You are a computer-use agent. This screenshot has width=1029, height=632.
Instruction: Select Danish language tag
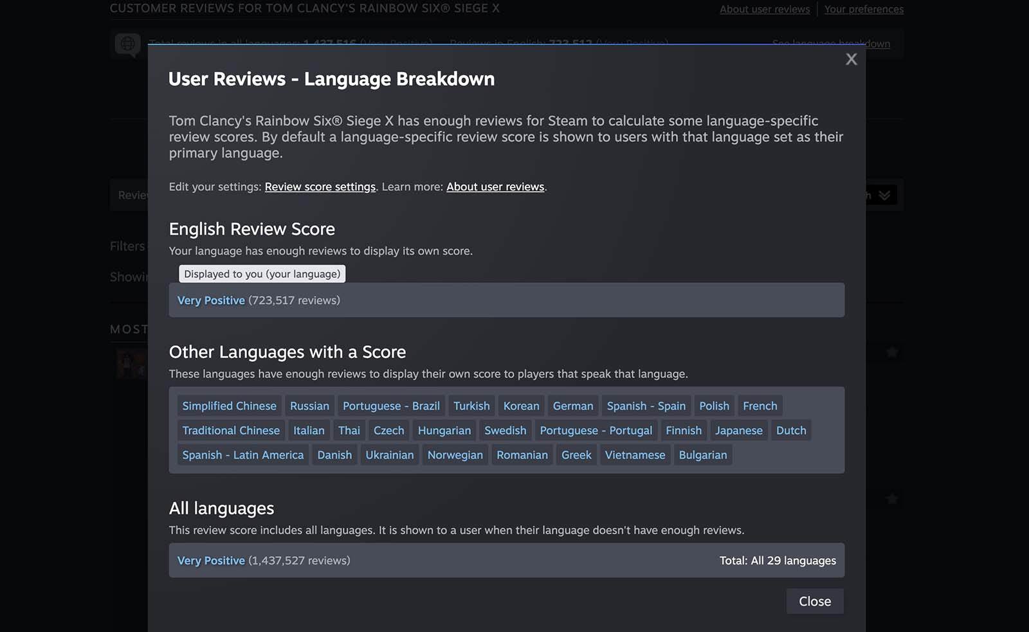click(x=334, y=455)
